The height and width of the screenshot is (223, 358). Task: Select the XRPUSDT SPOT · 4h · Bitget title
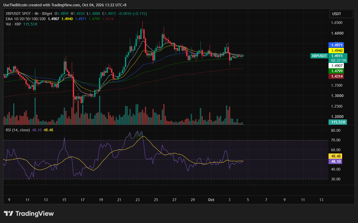point(29,14)
